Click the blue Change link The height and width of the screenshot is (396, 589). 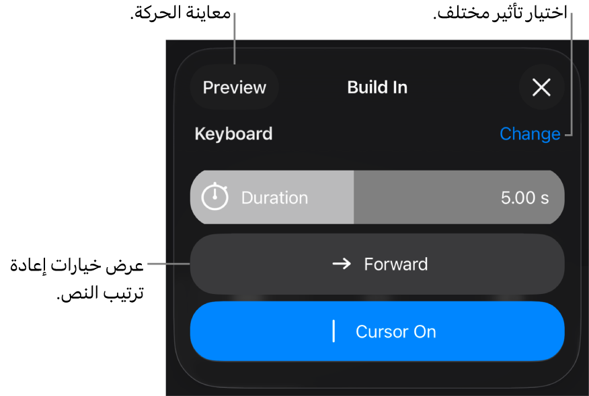[x=530, y=134]
